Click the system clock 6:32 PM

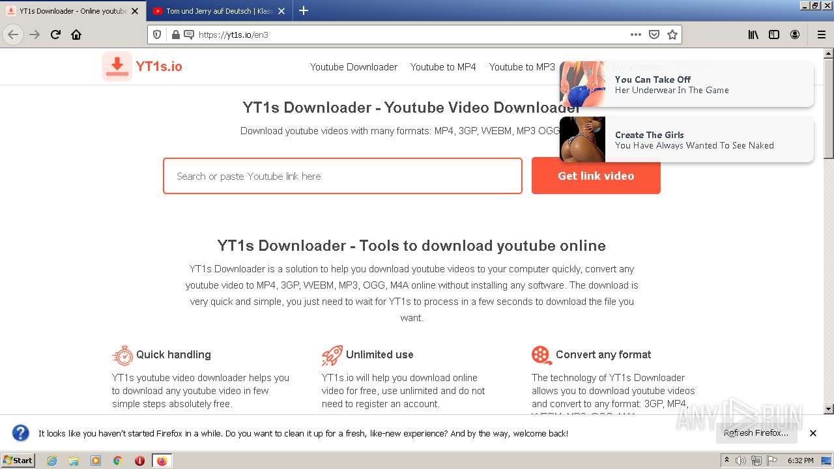[x=800, y=461]
